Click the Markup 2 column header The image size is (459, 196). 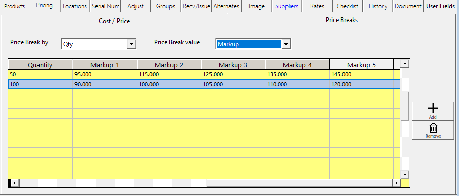tap(169, 65)
